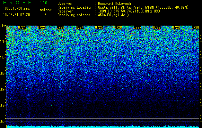Click the Receiving antenna label
The width and height of the screenshot is (202, 128).
tap(74, 15)
